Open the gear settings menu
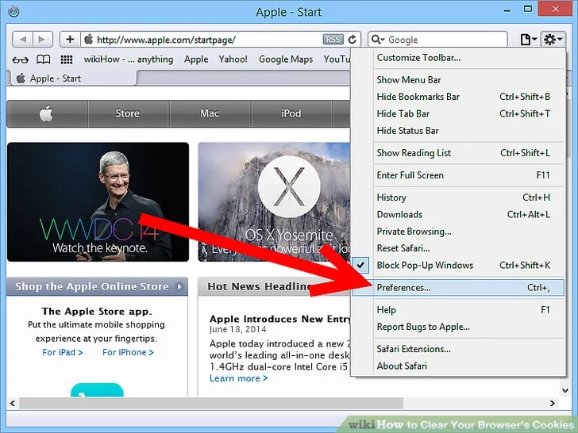578x433 pixels. coord(553,40)
